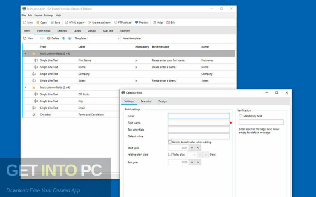Collapse the second Multi column fields group
Image resolution: width=316 pixels, height=197 pixels.
tap(26, 87)
